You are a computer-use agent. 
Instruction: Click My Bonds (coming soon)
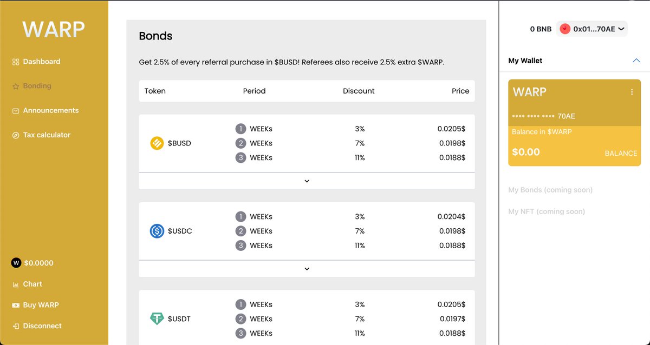click(550, 190)
